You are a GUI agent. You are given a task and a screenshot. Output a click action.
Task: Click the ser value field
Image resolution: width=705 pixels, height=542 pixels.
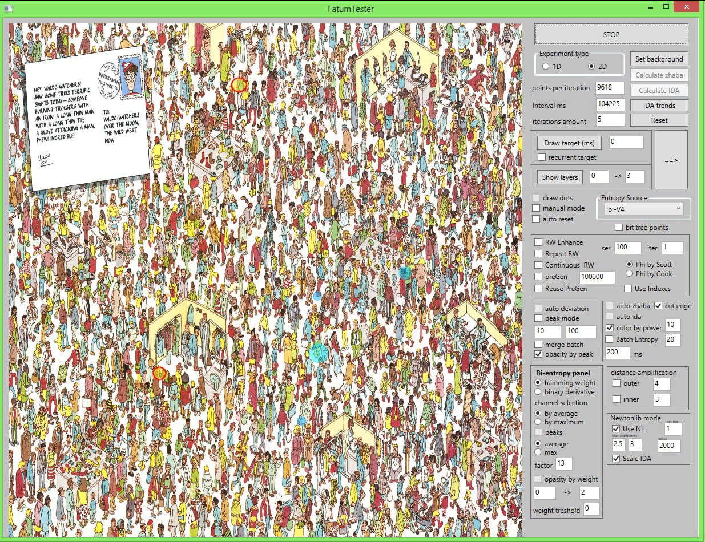pos(628,248)
